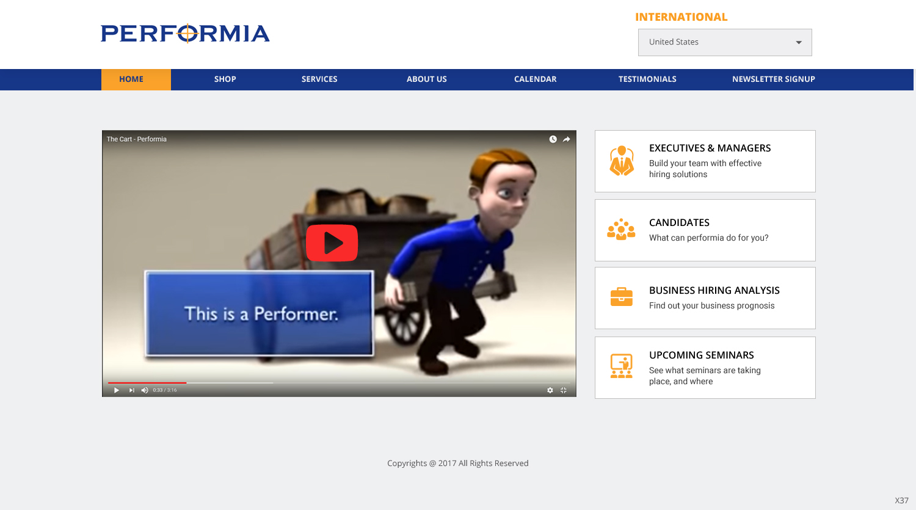Open the Newsletter Signup page

point(774,79)
